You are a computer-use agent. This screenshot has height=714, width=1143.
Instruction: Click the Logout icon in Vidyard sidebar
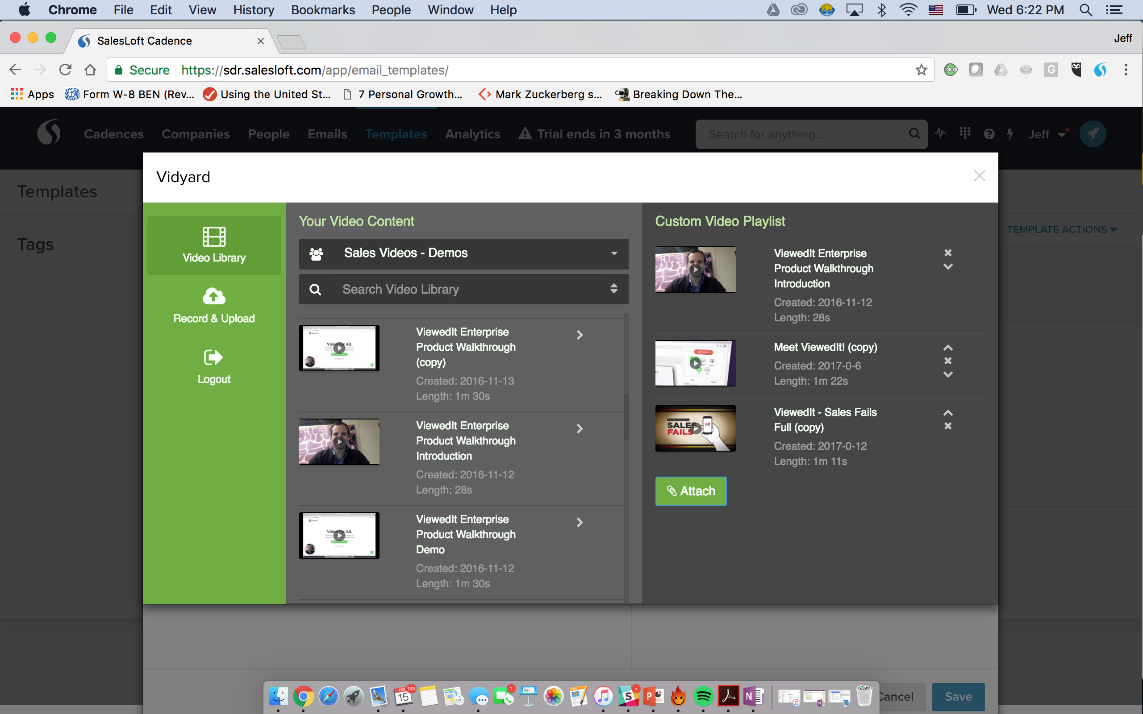coord(213,357)
